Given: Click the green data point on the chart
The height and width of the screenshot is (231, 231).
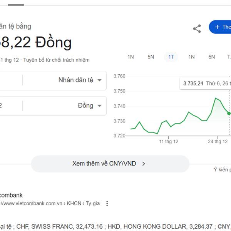Looking at the screenshot, I should (x=229, y=114).
